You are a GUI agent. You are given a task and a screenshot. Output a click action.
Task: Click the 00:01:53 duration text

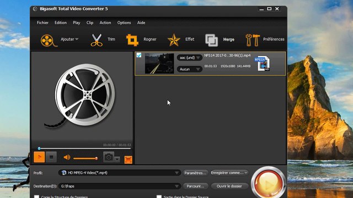coord(211,66)
